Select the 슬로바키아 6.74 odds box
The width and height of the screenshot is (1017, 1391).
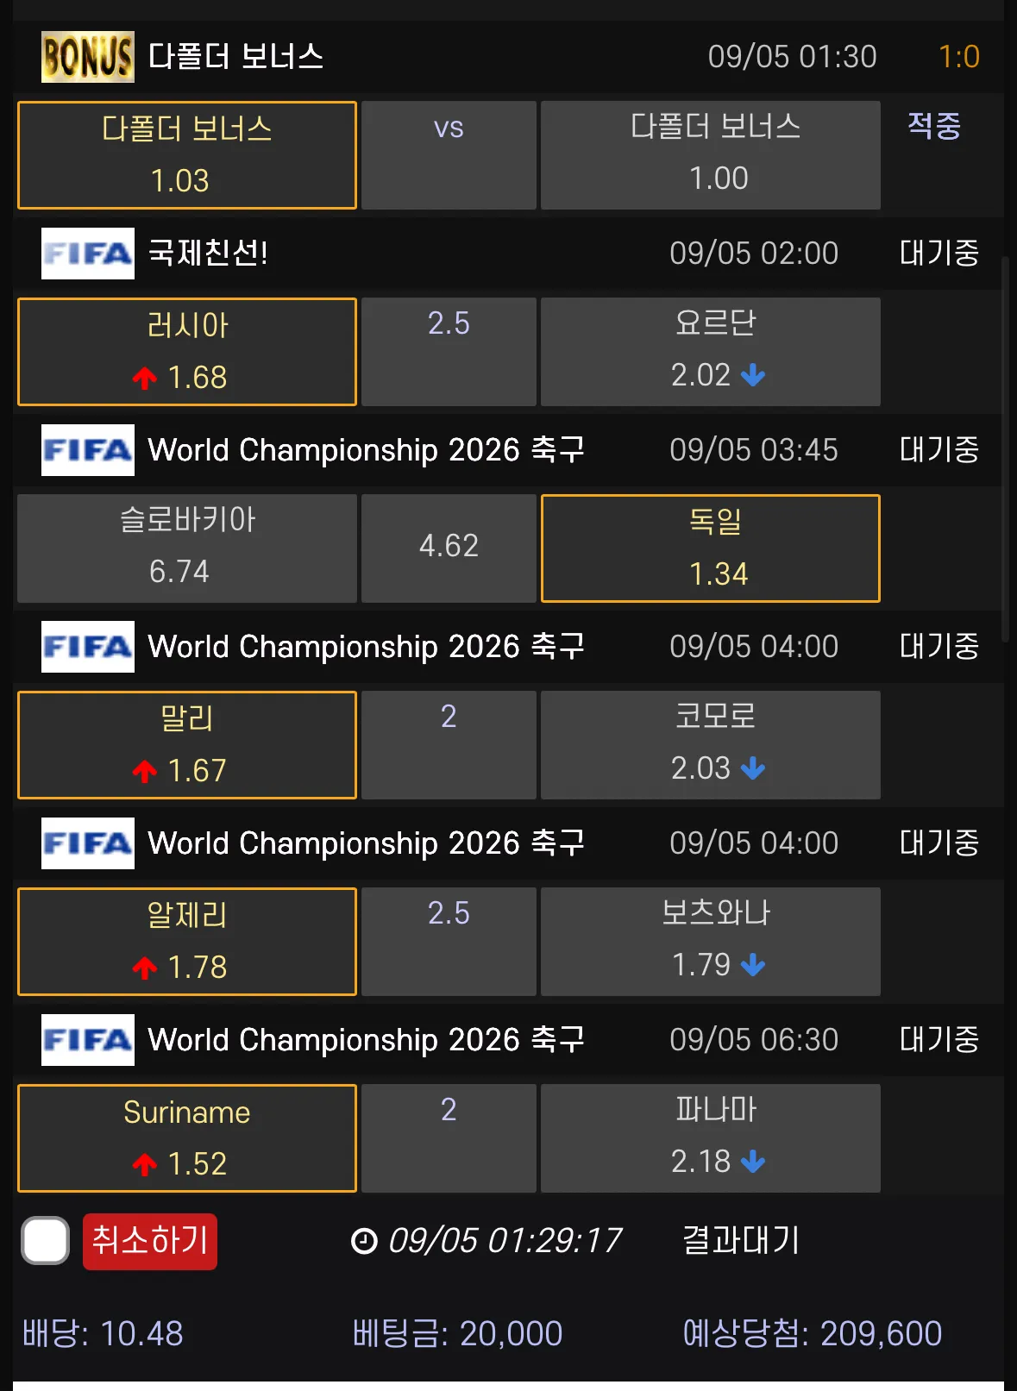[x=187, y=548]
